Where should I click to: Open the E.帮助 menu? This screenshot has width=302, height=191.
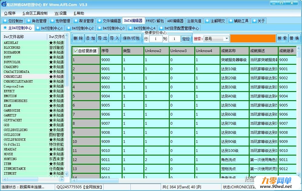click(79, 13)
